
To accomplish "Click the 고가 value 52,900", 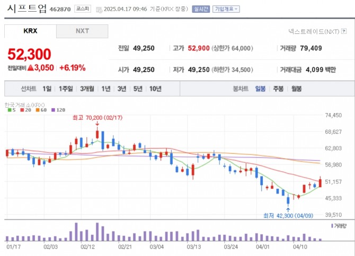I will [x=199, y=48].
